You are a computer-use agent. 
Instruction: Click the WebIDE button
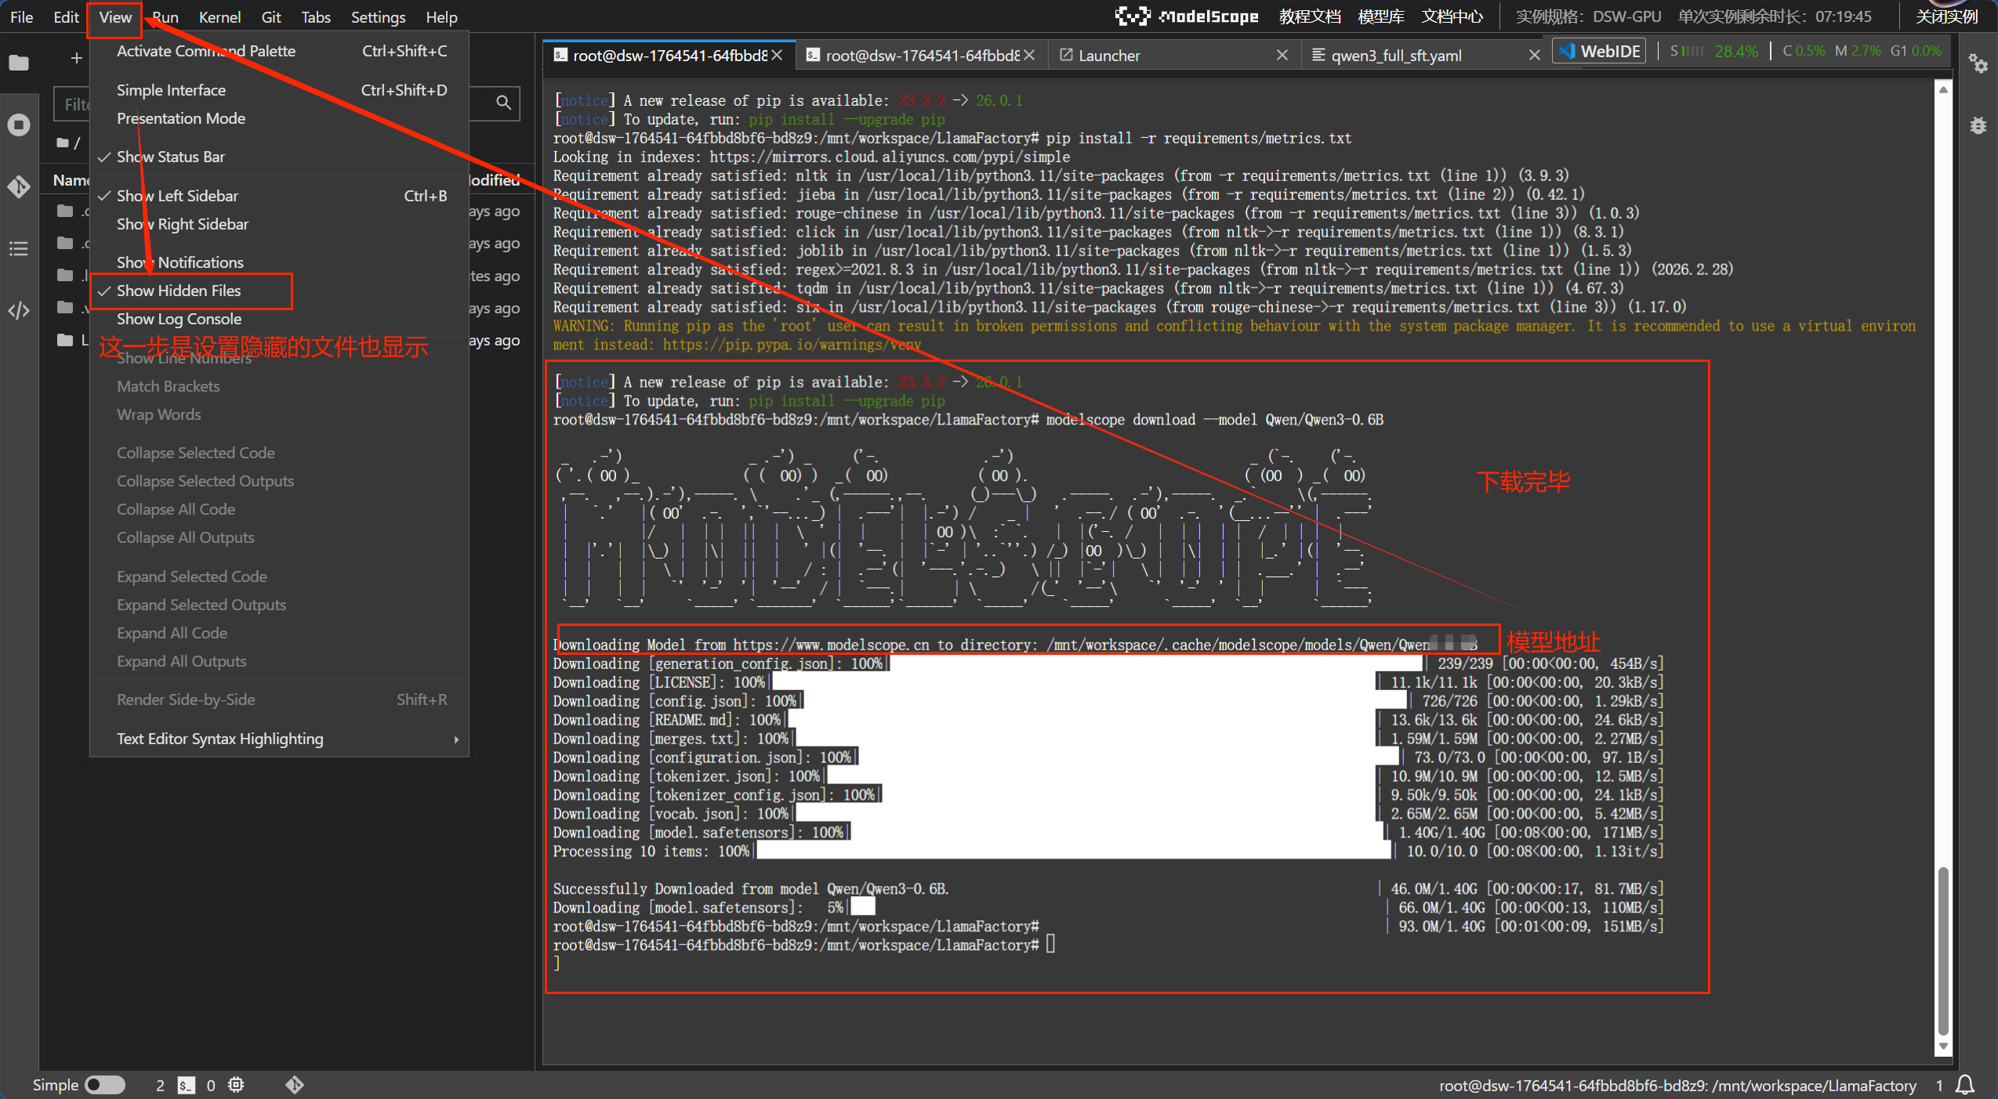(1600, 52)
